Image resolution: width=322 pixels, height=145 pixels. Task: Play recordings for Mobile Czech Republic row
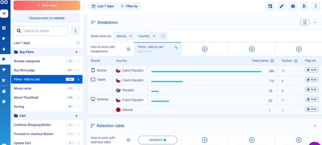click(312, 70)
